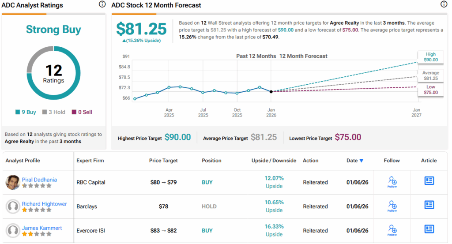Click the Upside / Downside column header

274,161
